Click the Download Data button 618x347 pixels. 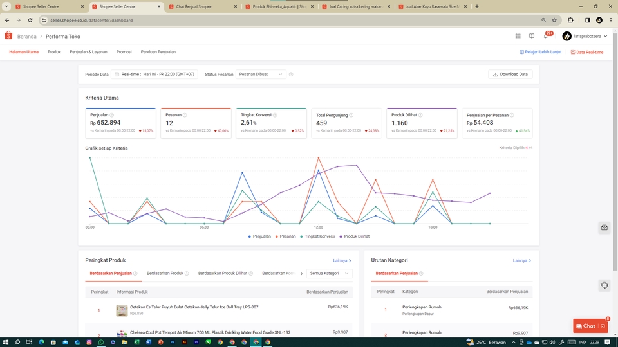510,75
